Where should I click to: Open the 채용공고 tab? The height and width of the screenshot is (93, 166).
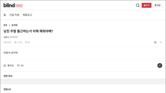pos(27,15)
